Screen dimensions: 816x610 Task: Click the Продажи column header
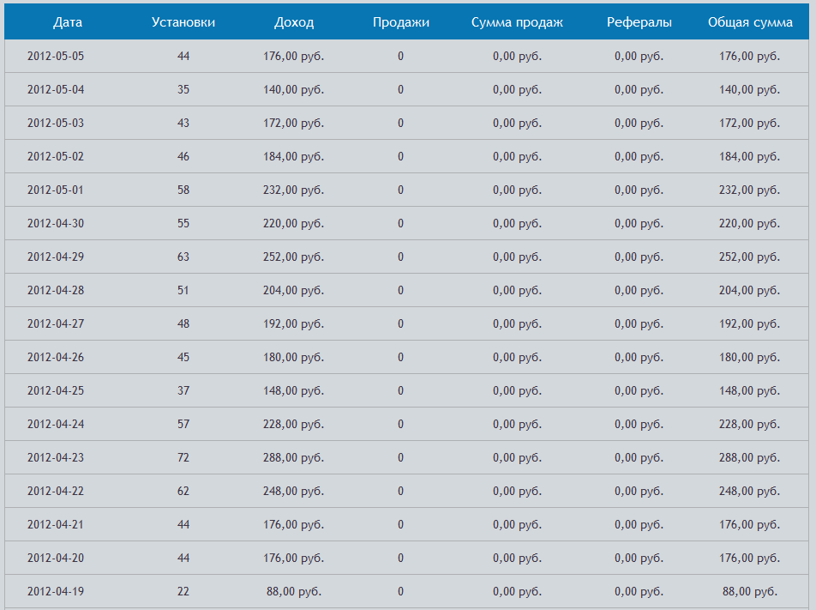pos(401,22)
